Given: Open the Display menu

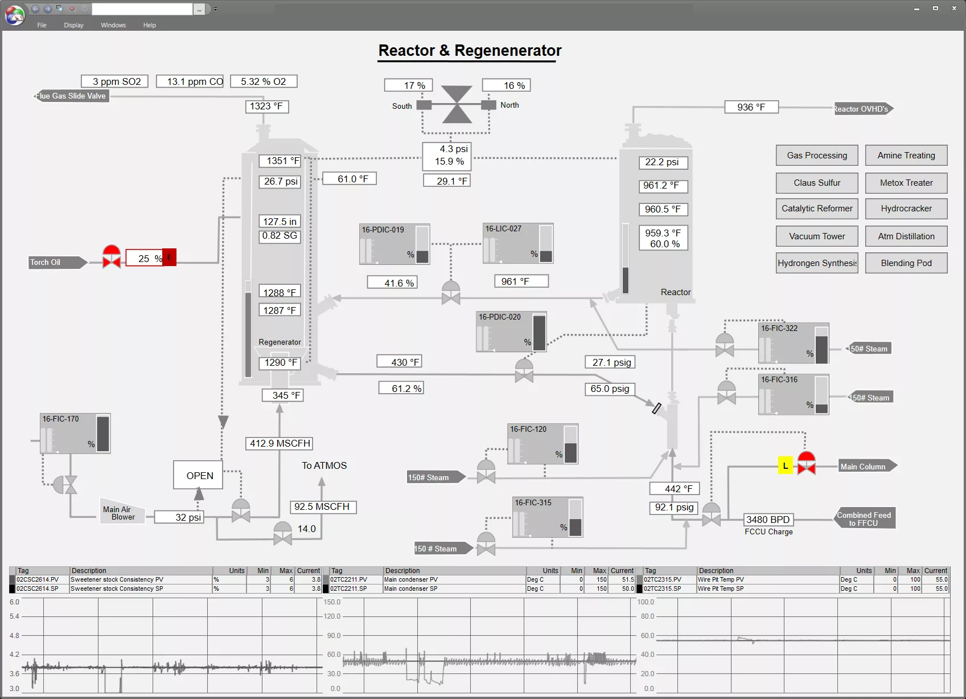Looking at the screenshot, I should tap(73, 25).
